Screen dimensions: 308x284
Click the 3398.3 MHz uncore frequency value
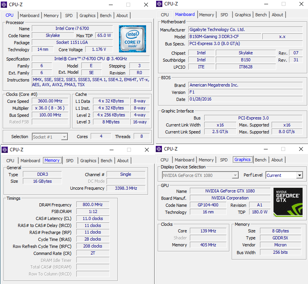pyautogui.click(x=126, y=188)
